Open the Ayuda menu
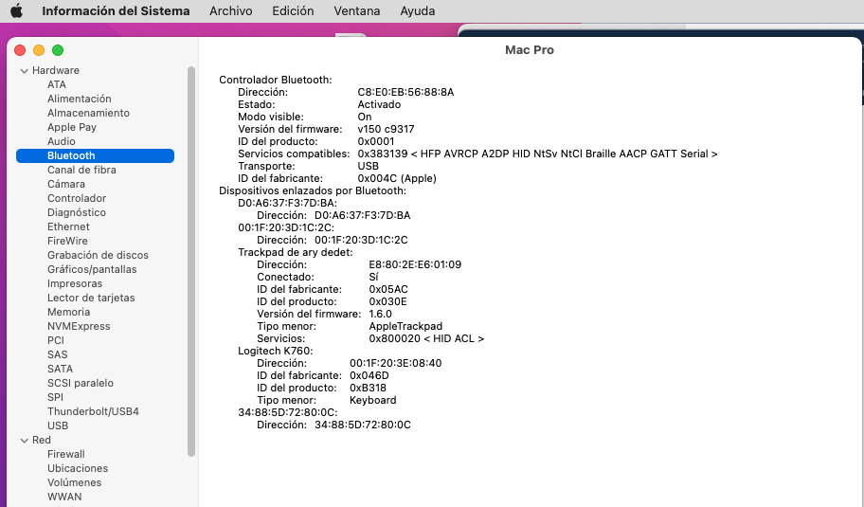The image size is (864, 507). pos(418,11)
